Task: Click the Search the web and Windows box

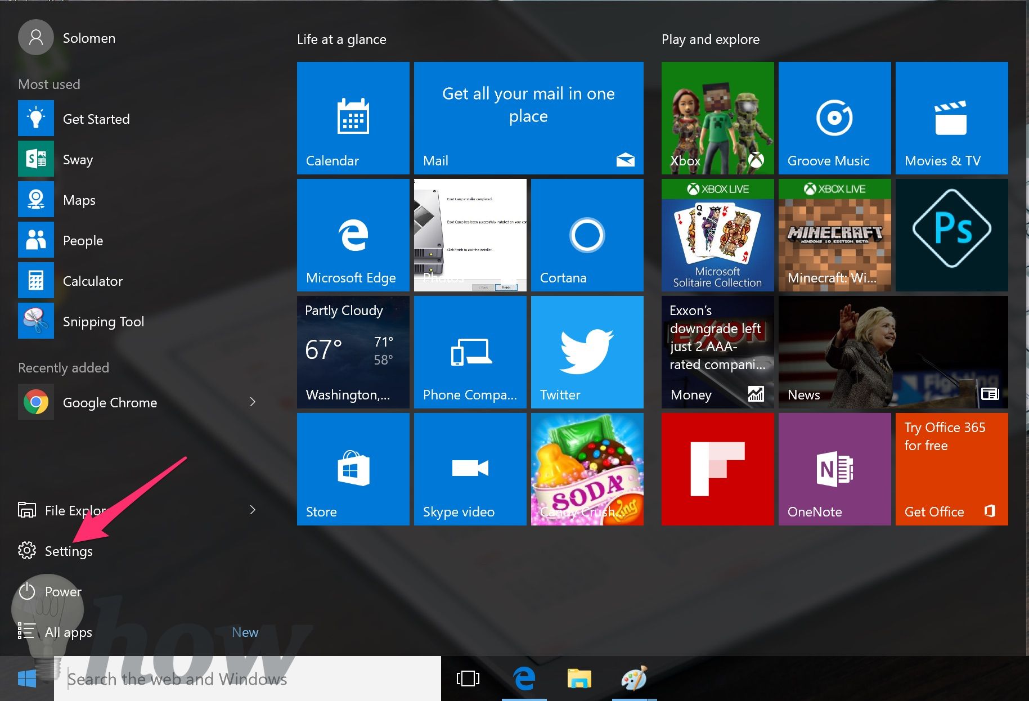Action: click(248, 678)
